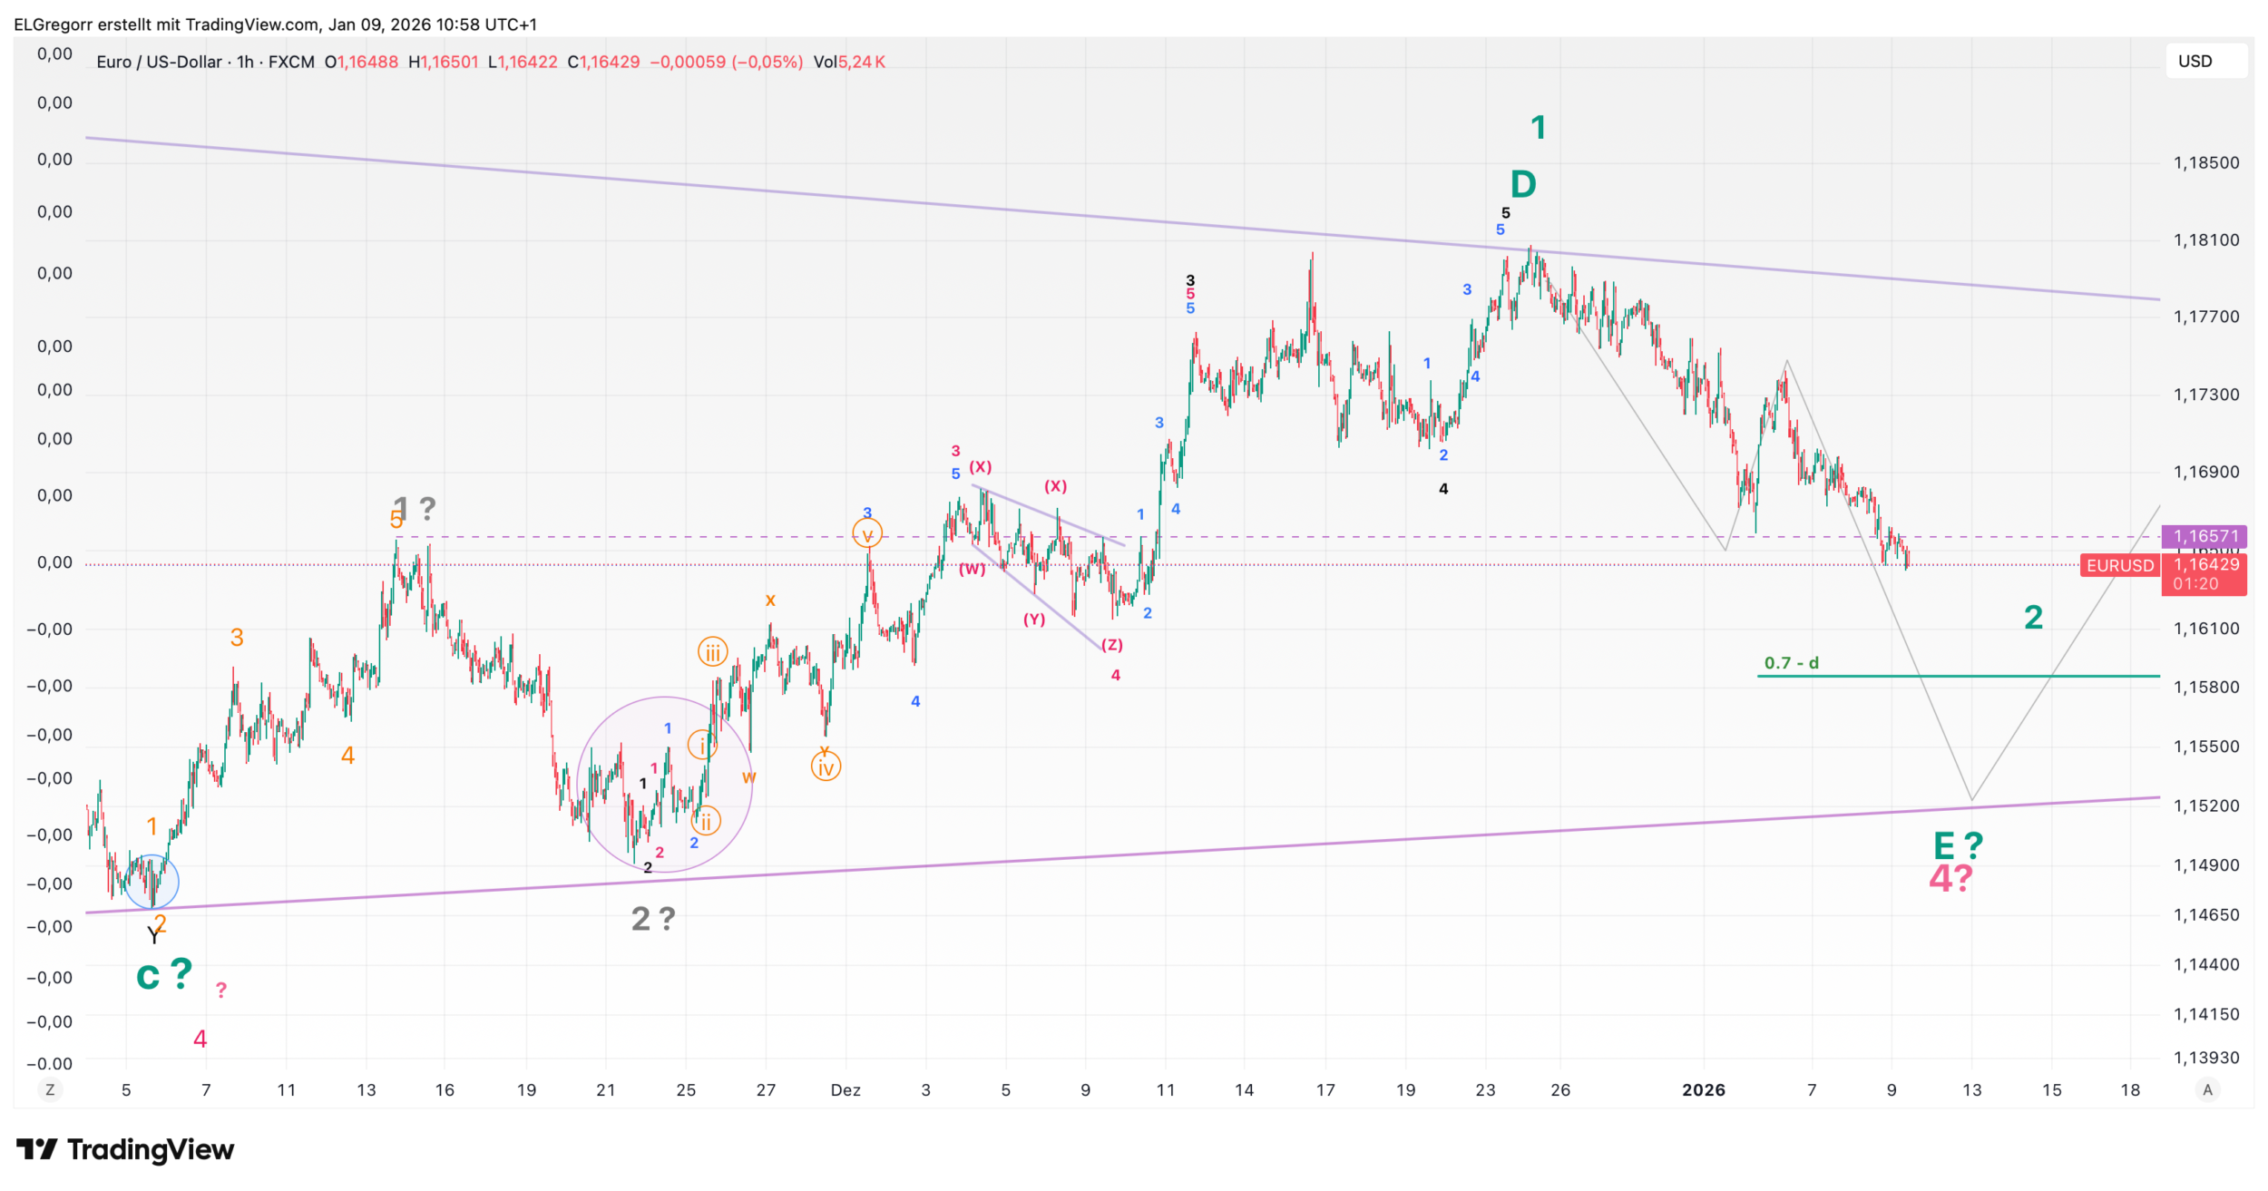This screenshot has width=2268, height=1191.
Task: Click the 2026 label on time axis
Action: click(x=1703, y=1089)
